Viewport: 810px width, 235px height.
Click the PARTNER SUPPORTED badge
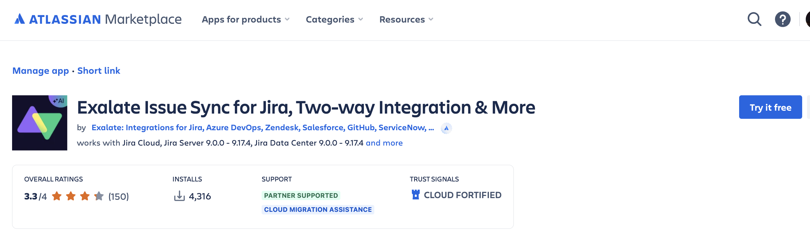coord(301,196)
